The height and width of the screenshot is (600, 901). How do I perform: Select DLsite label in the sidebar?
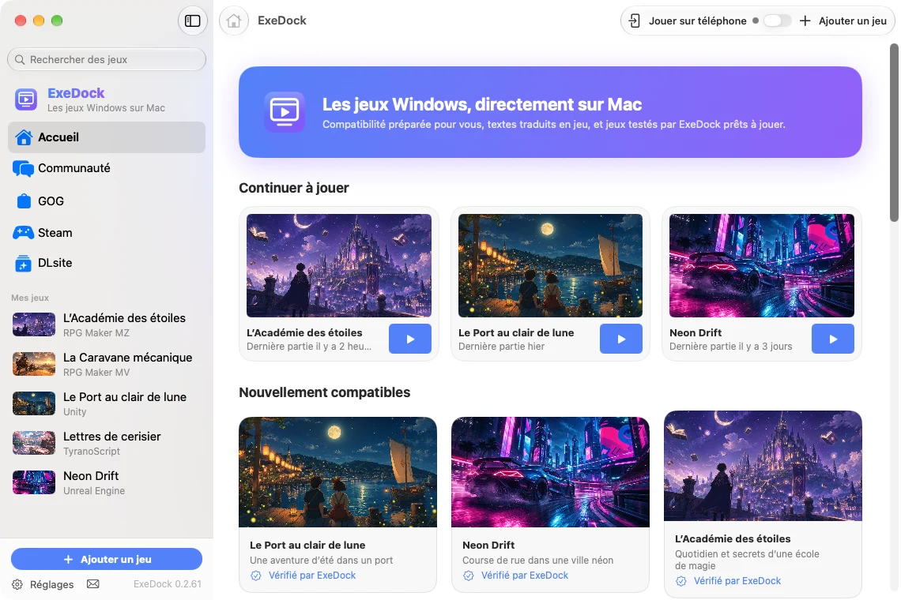[x=55, y=263]
